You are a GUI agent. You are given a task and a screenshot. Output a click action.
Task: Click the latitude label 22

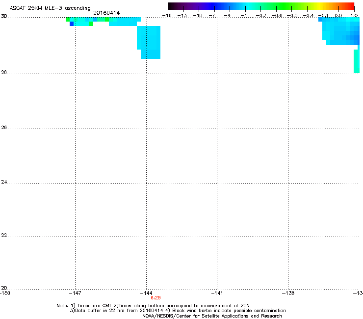click(4, 236)
